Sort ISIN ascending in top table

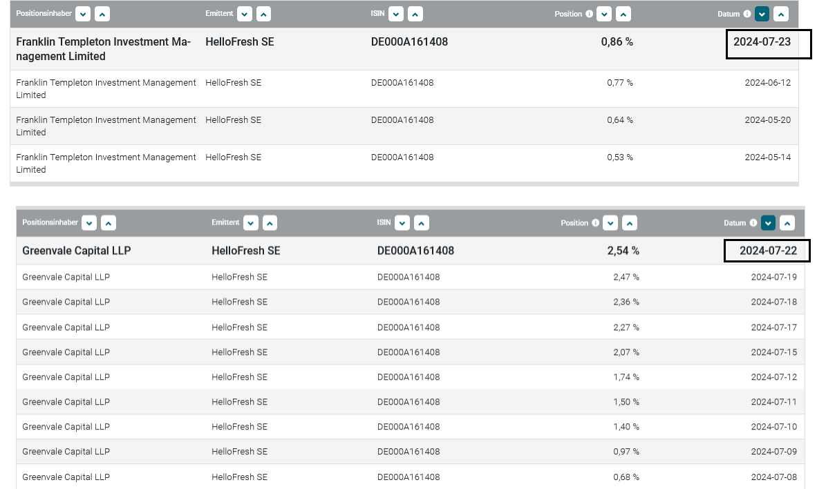click(x=415, y=14)
